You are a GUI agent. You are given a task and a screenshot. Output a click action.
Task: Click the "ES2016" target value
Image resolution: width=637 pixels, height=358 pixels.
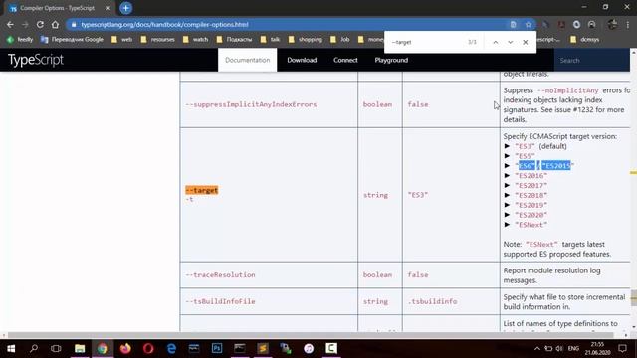point(531,176)
